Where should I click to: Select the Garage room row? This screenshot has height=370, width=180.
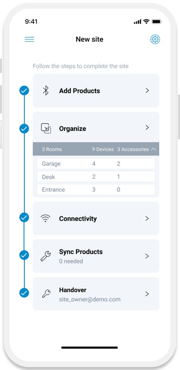[x=96, y=164]
